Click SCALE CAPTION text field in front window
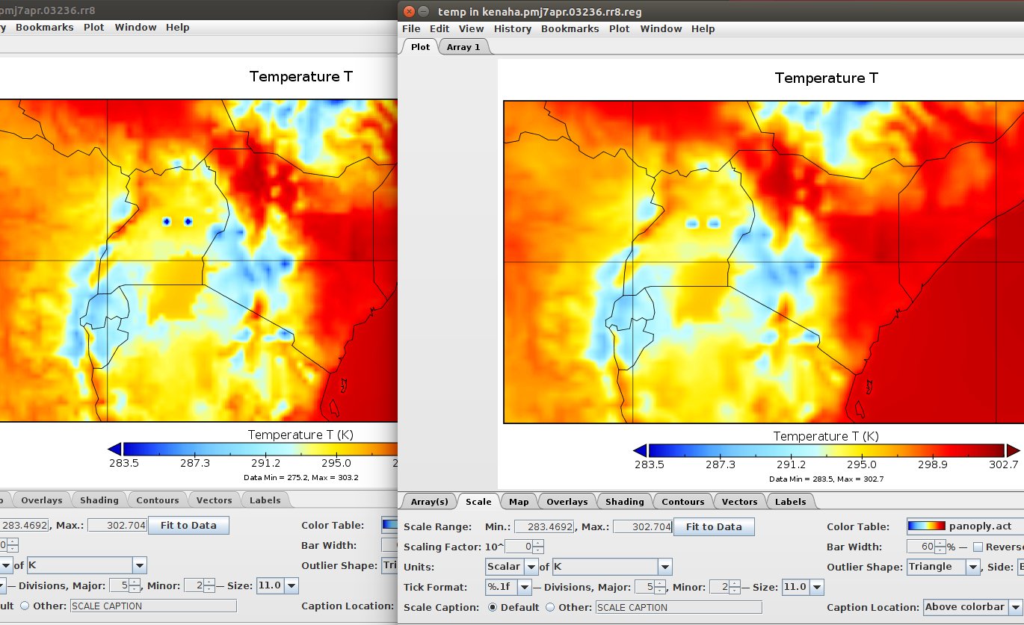Screen dimensions: 1024x625 (x=679, y=607)
